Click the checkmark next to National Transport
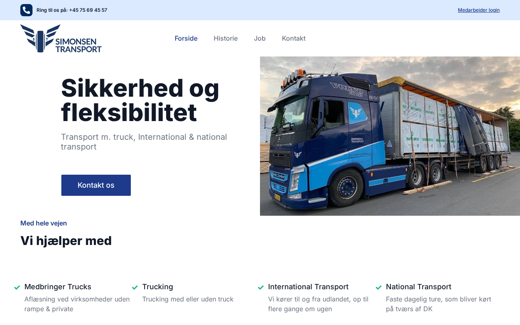 [379, 288]
